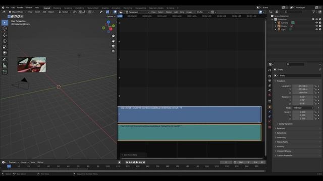323x181 pixels.
Task: Hide the Light object in outliner
Action: pyautogui.click(x=316, y=29)
